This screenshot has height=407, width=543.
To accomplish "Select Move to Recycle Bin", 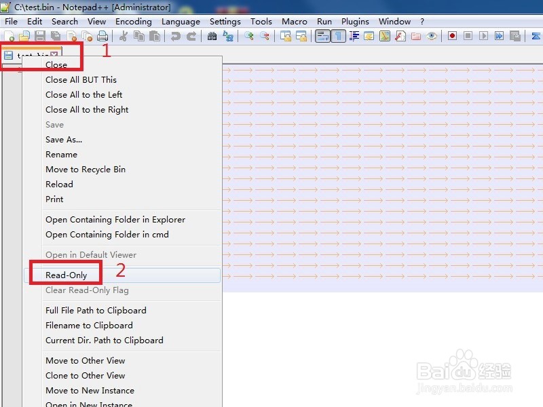I will tap(122, 169).
